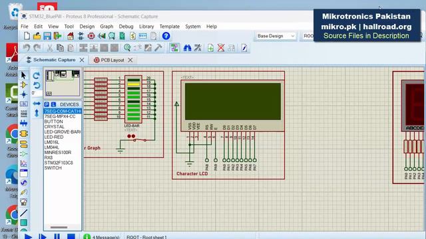The height and width of the screenshot is (239, 426).
Task: Select the Graph Mode tool
Action: (24, 163)
